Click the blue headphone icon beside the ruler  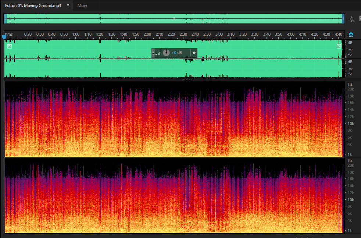(351, 35)
